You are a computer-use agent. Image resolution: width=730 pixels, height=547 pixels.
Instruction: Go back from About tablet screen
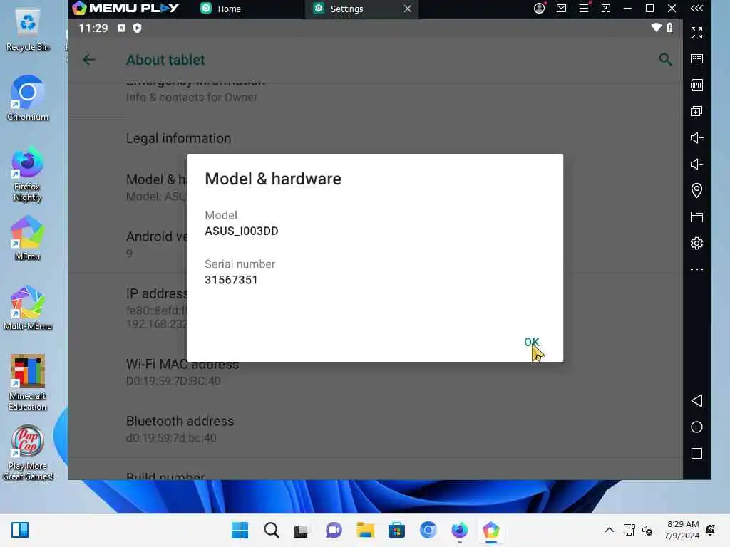pyautogui.click(x=89, y=60)
